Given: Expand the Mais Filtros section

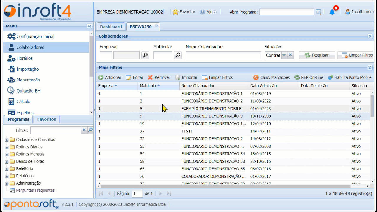Looking at the screenshot, I should coord(370,67).
